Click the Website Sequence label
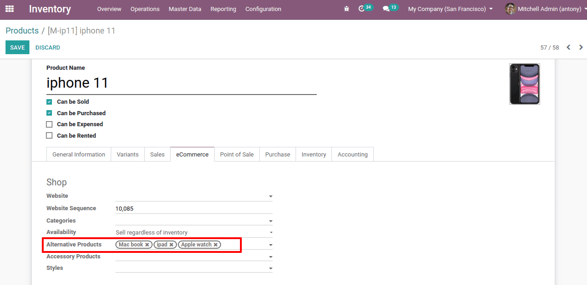Image resolution: width=587 pixels, height=285 pixels. coord(71,208)
